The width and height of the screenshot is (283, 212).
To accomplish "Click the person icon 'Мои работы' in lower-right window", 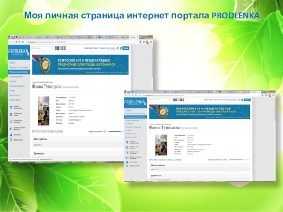I will (127, 162).
